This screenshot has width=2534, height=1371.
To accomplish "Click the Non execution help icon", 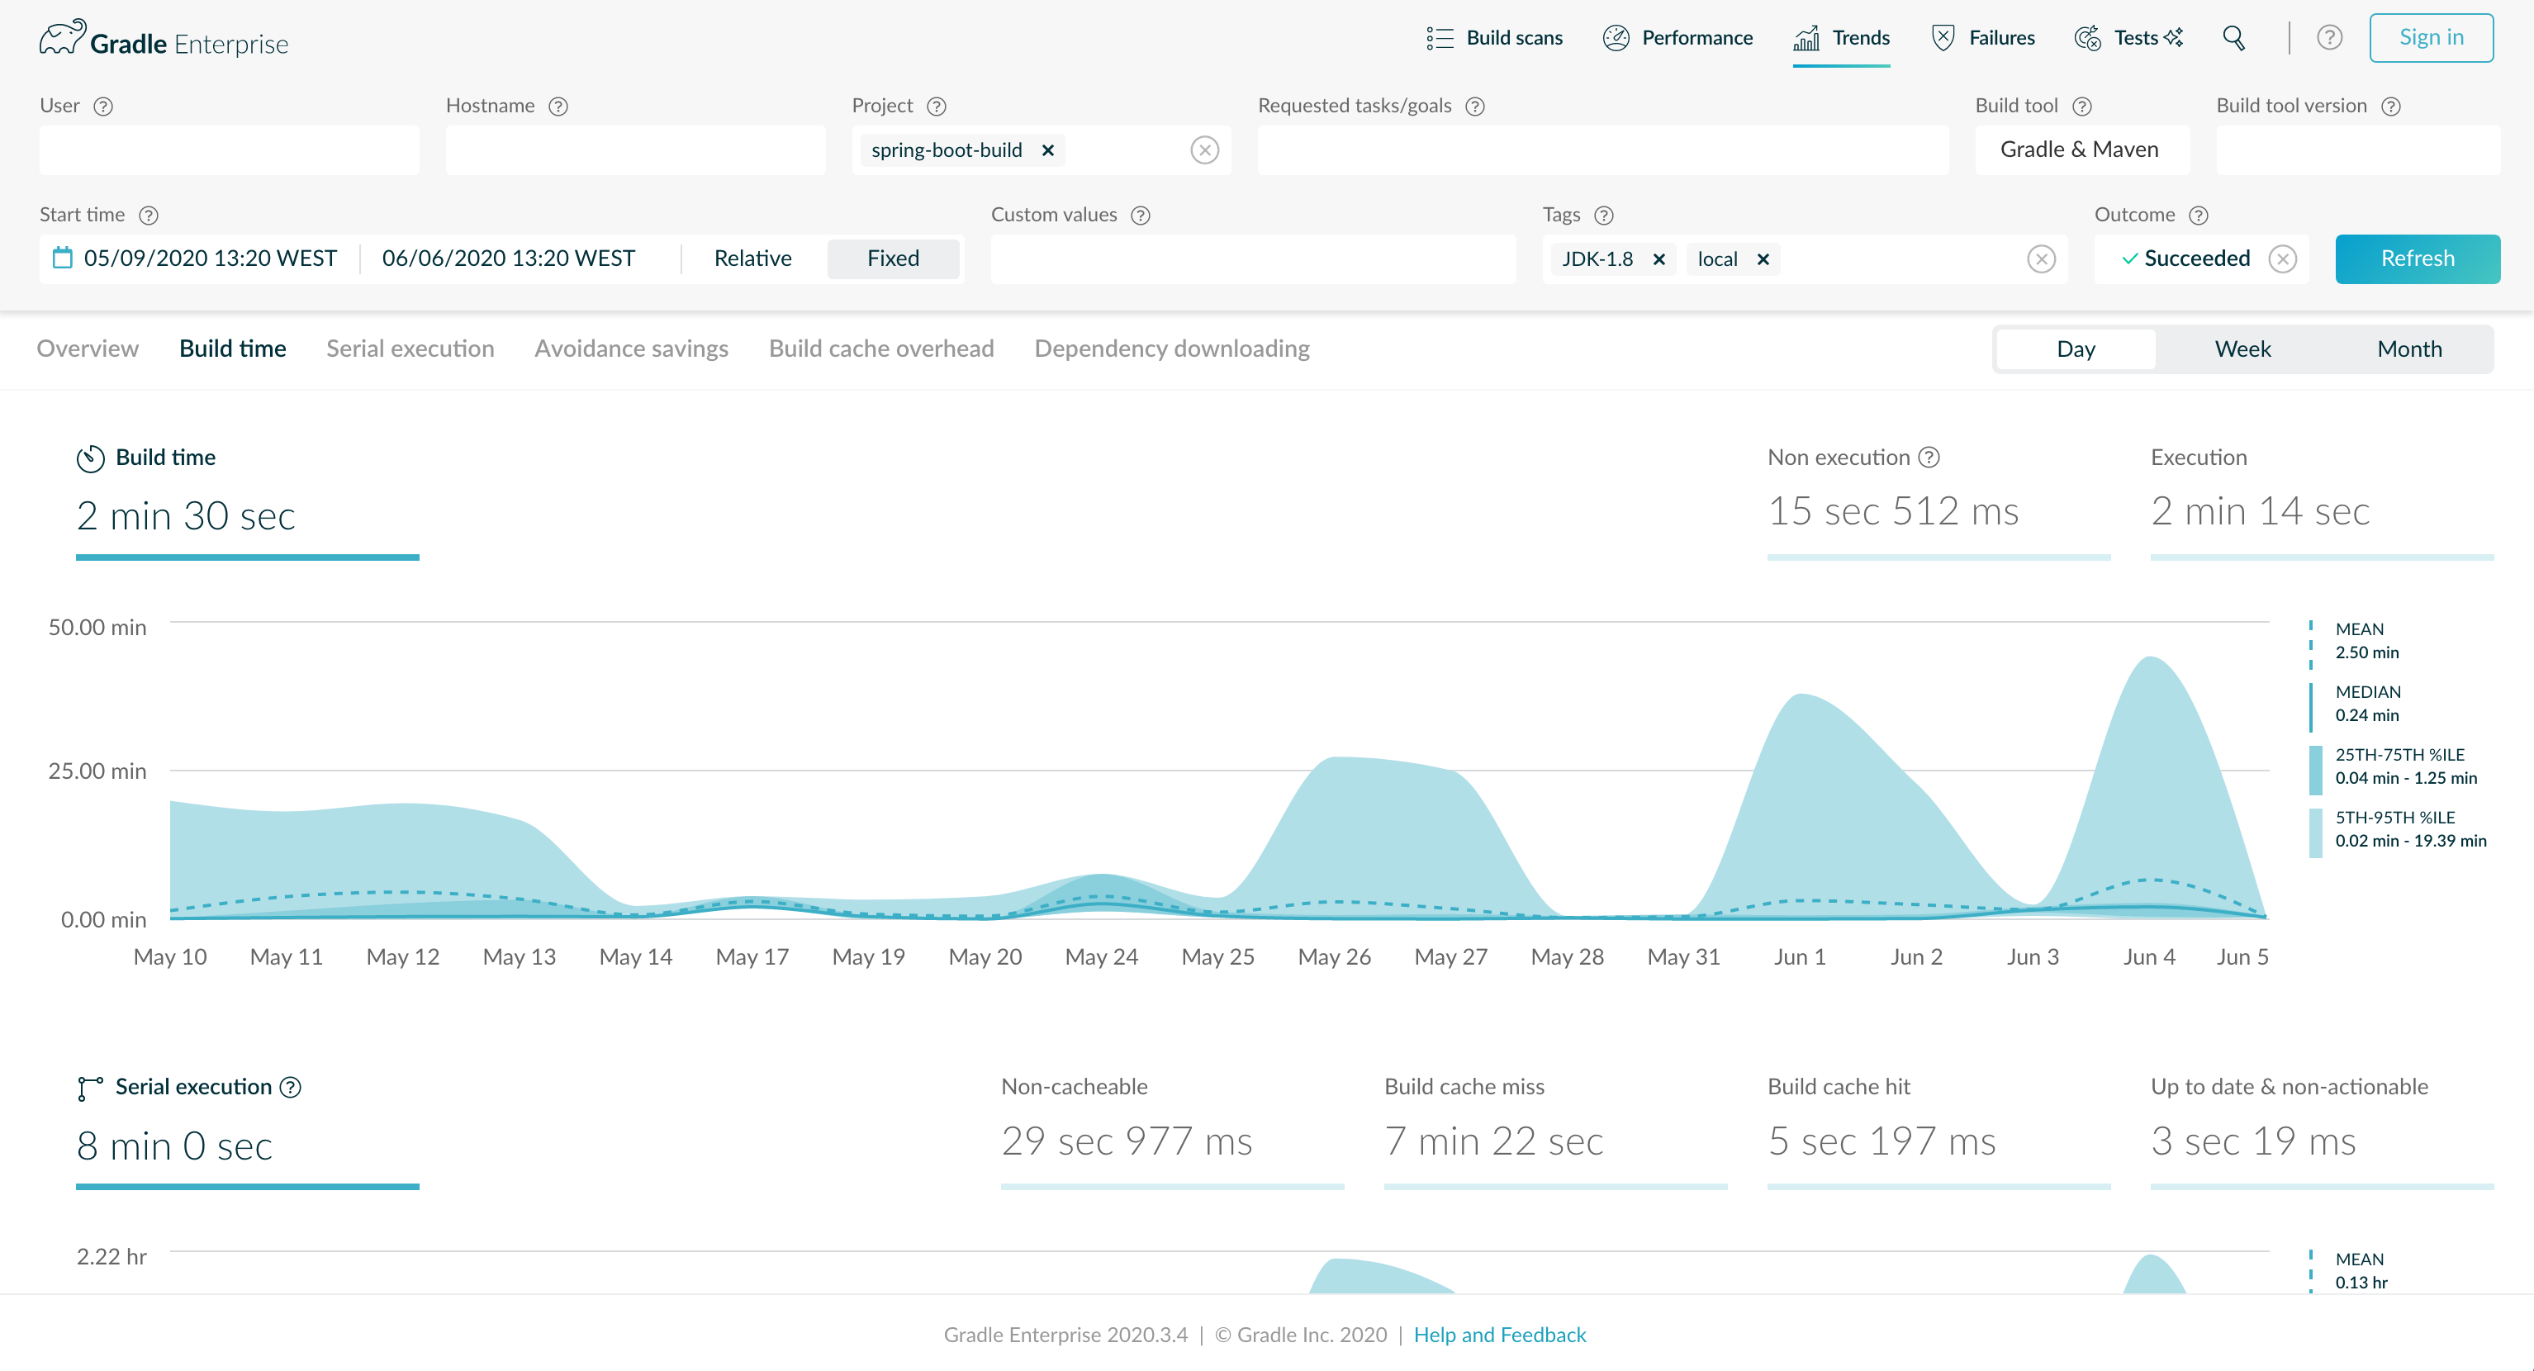I will (1929, 458).
